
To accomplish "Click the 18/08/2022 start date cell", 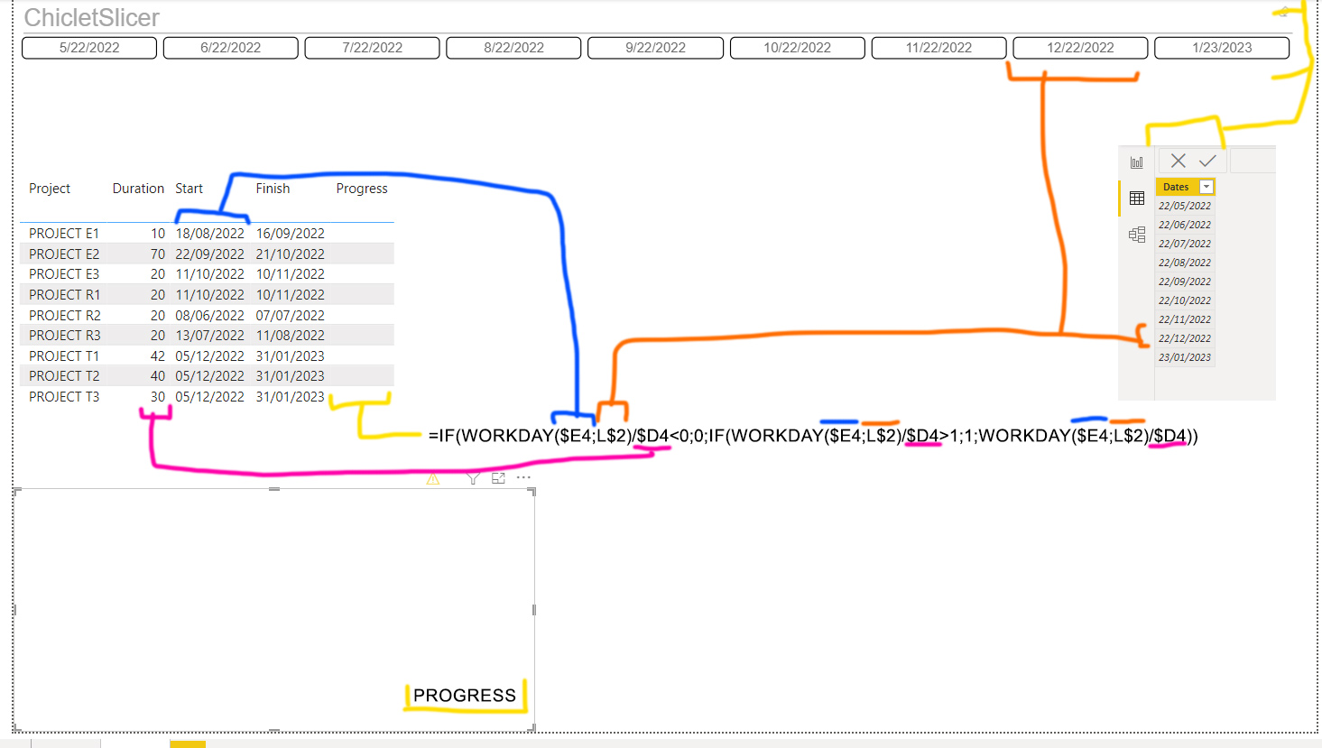I will pyautogui.click(x=209, y=234).
